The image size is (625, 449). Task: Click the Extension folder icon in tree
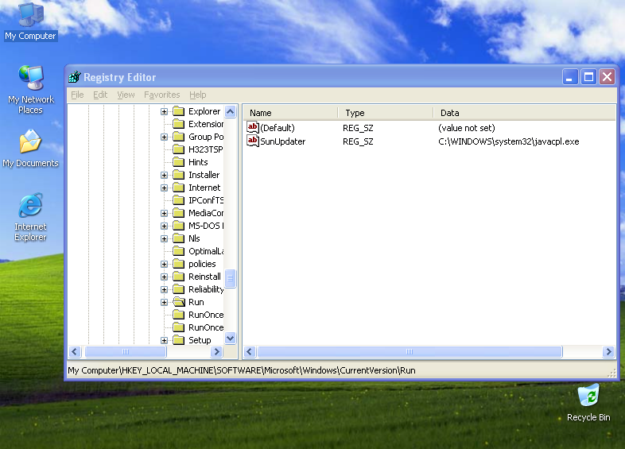(179, 124)
